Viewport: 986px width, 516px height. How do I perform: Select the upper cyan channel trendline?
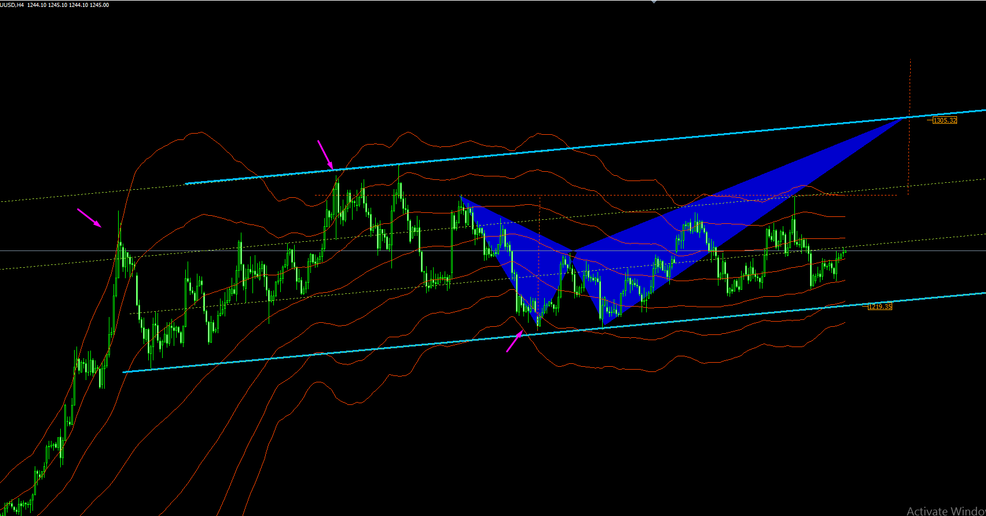click(585, 147)
